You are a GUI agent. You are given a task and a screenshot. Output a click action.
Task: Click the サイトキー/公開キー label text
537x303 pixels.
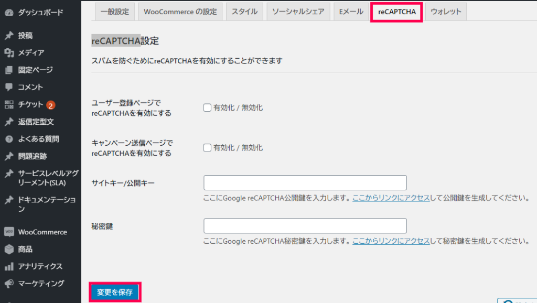tap(123, 183)
